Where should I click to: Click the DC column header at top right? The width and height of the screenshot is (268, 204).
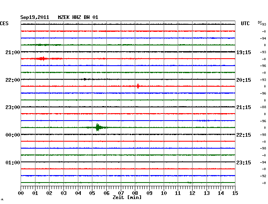[x=260, y=22]
